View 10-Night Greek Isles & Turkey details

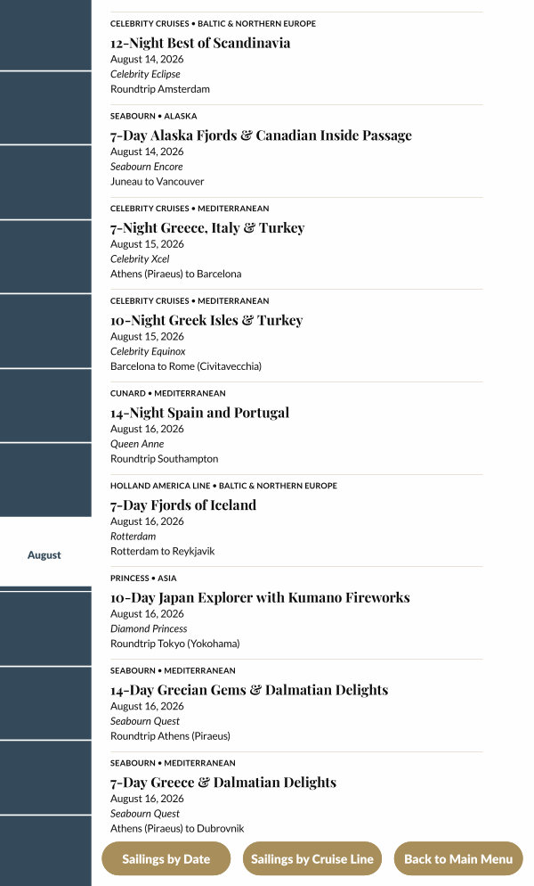click(x=206, y=320)
